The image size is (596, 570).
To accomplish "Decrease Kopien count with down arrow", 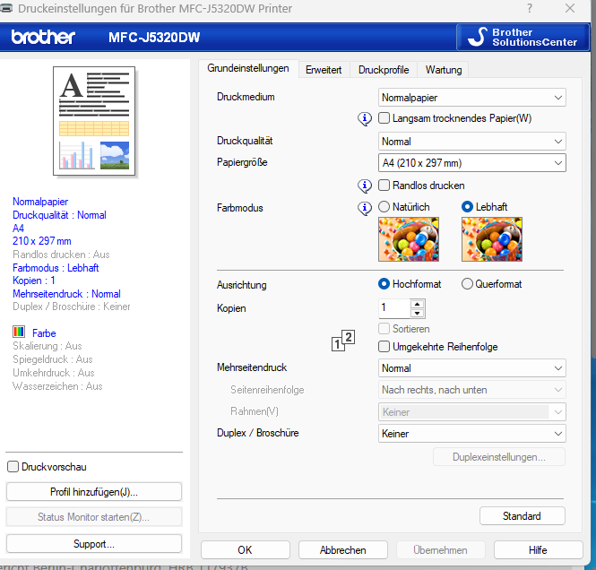I will [x=418, y=313].
